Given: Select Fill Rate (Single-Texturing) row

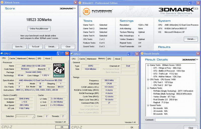Looking at the screenshot, I should pyautogui.click(x=173, y=91).
